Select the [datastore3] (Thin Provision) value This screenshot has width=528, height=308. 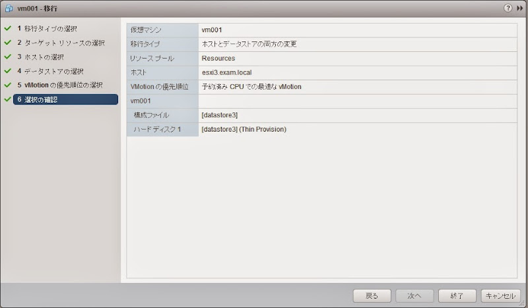point(244,129)
